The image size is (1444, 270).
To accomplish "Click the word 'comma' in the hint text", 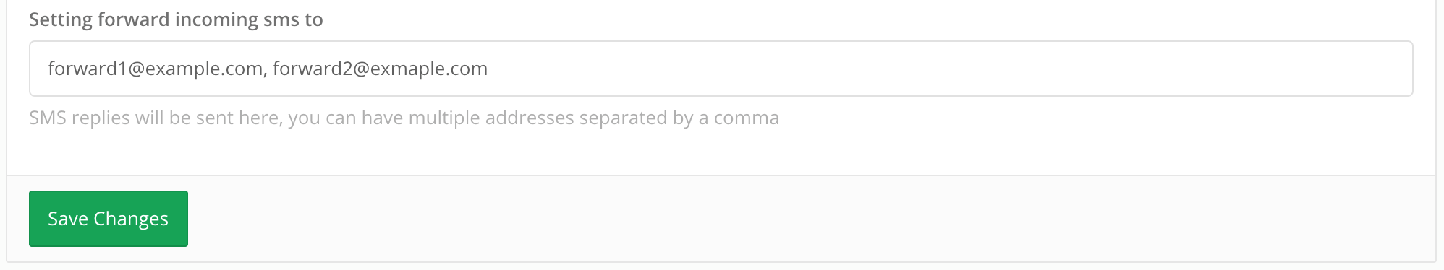I will coord(747,118).
